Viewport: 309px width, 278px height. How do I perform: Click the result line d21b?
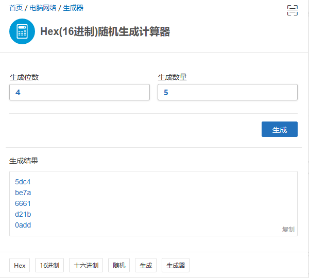click(23, 214)
